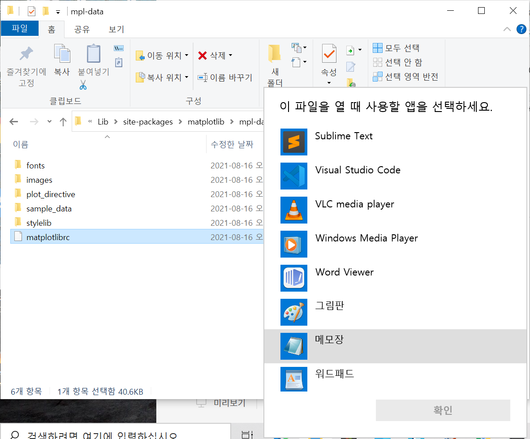Click the paste shortcut icon

tap(119, 63)
